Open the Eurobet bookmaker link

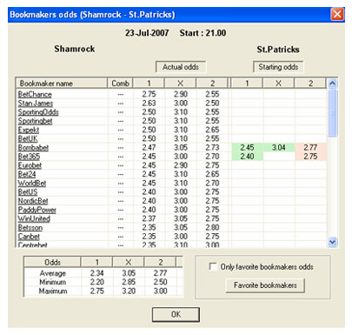coord(30,165)
